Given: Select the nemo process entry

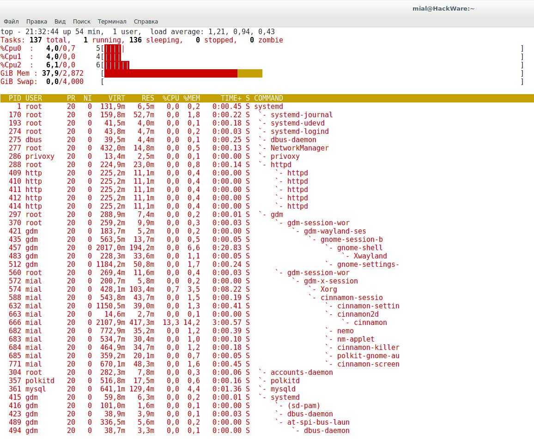Looking at the screenshot, I should point(345,331).
